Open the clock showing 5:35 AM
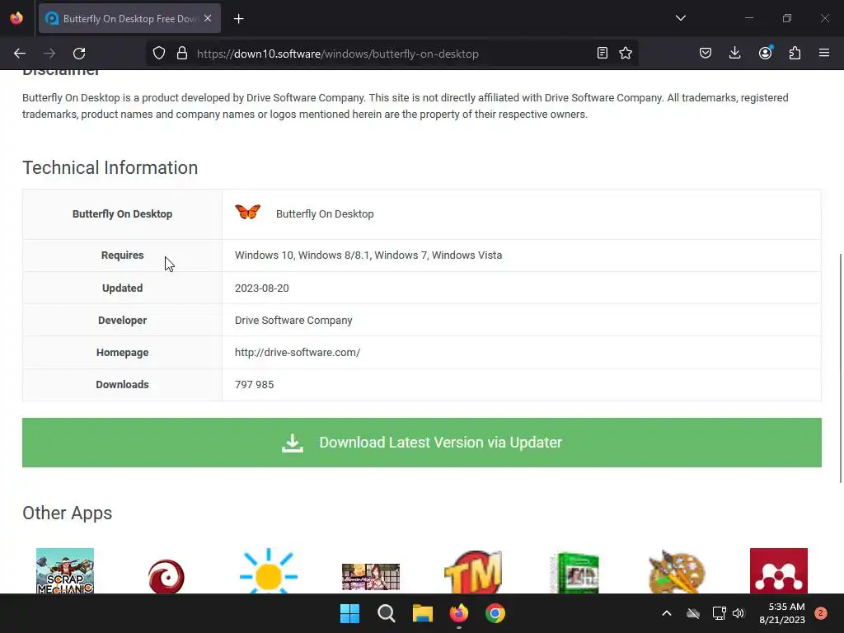 781,613
